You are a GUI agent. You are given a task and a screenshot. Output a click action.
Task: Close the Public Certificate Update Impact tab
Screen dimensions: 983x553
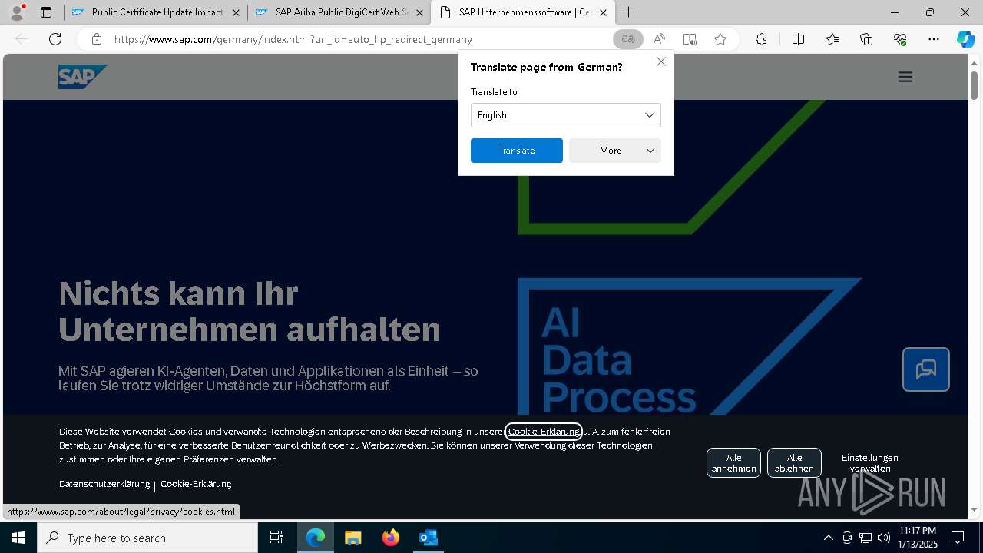(x=236, y=12)
